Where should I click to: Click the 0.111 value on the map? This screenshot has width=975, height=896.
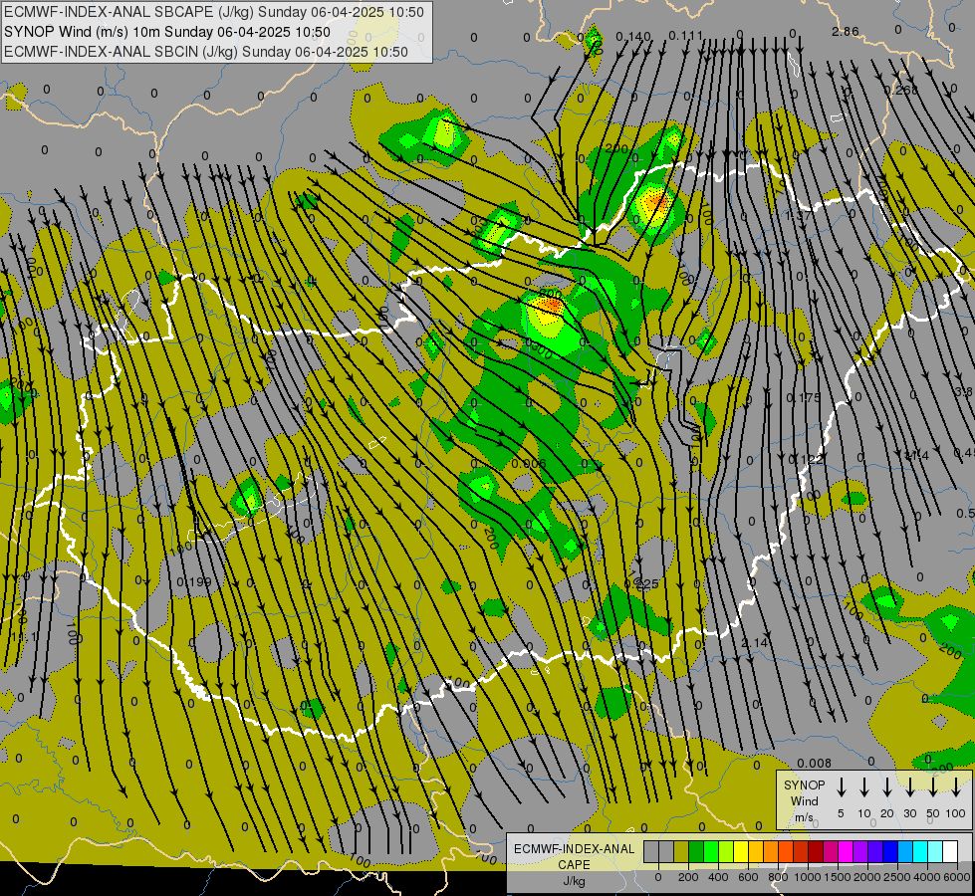point(686,36)
